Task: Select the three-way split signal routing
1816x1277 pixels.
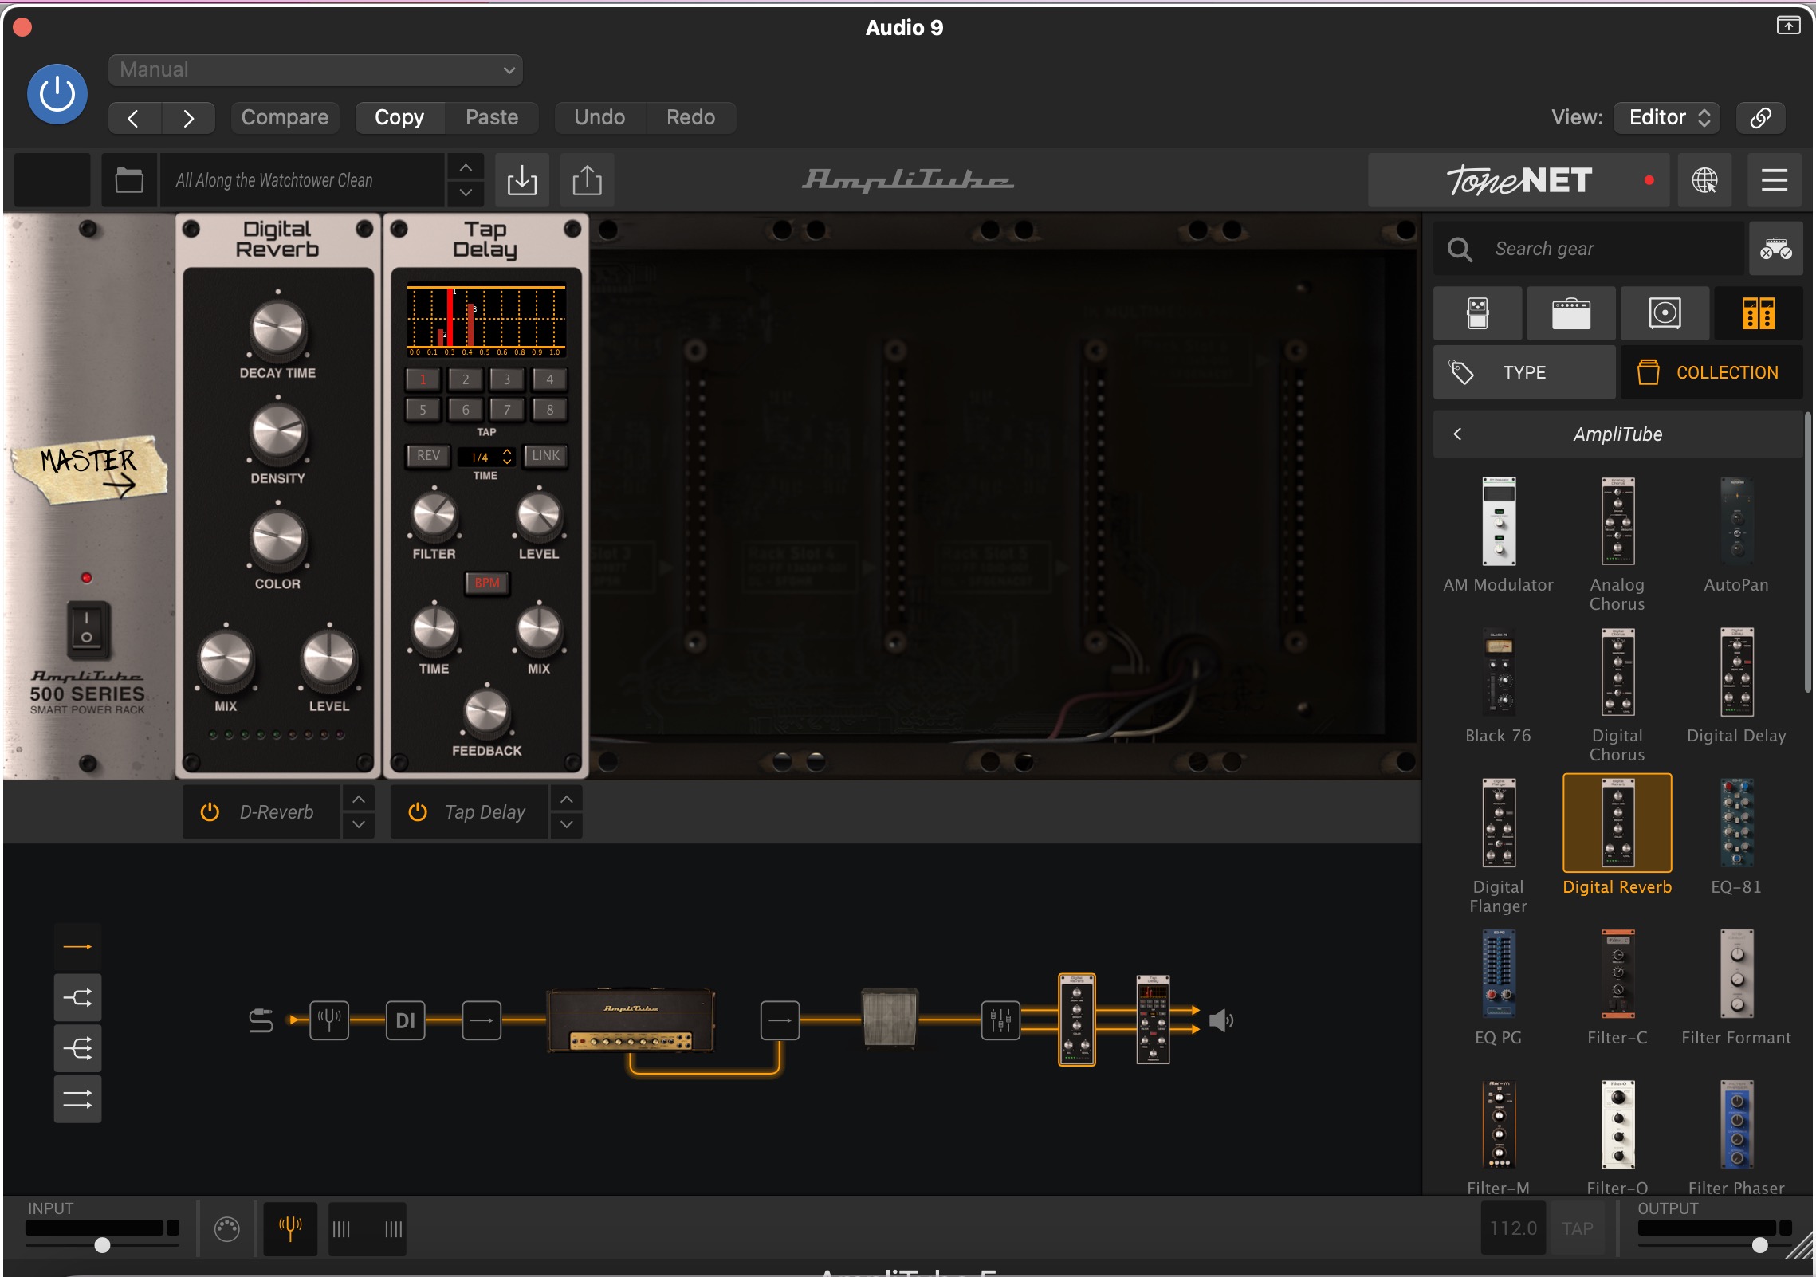Action: pyautogui.click(x=77, y=1048)
